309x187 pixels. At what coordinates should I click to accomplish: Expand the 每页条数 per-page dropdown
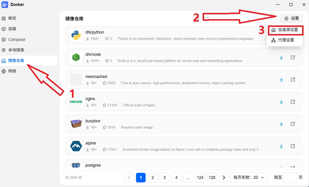tap(249, 178)
